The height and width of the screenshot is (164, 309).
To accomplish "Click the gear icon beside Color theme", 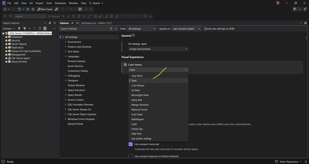I will (x=125, y=65).
